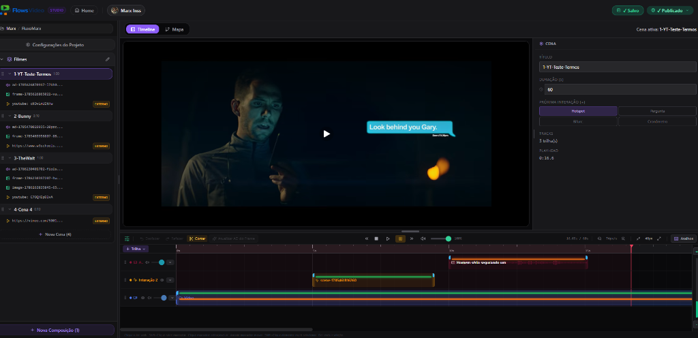Switch to the Mapa tab

pyautogui.click(x=174, y=29)
